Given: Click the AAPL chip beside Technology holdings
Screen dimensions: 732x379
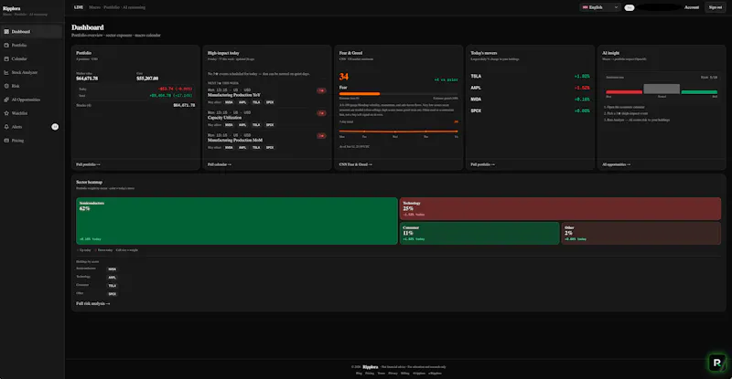Looking at the screenshot, I should [112, 278].
